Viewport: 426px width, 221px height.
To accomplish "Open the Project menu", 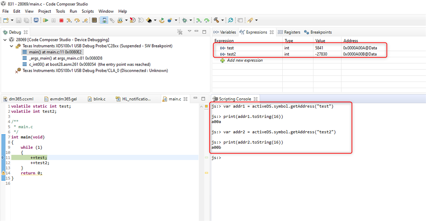I will point(45,11).
